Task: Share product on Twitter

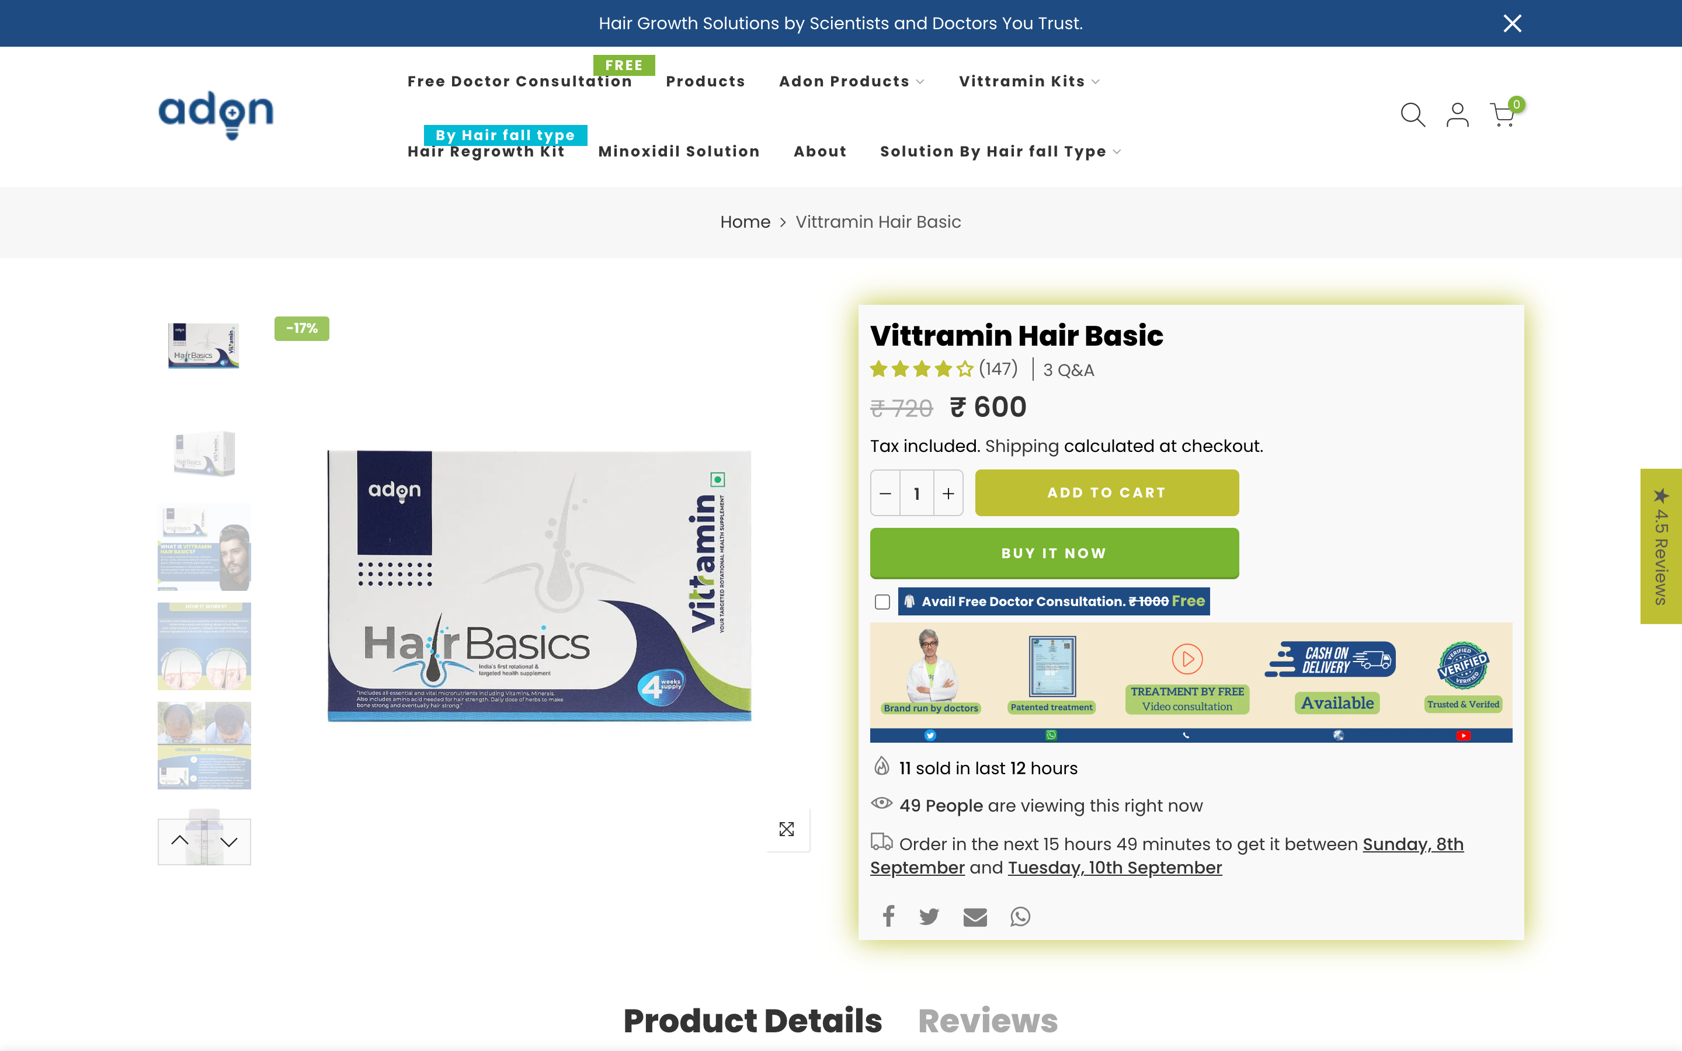Action: 929,916
